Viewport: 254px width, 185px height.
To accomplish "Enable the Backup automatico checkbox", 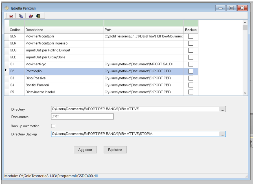I will tap(53, 126).
